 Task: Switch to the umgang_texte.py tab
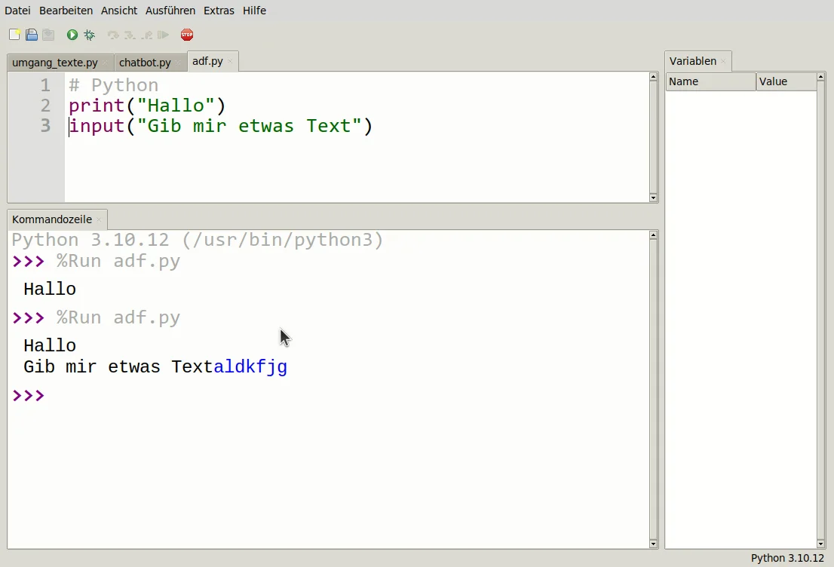click(54, 63)
